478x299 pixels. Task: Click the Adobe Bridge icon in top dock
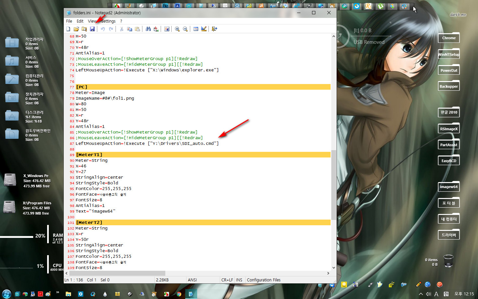[165, 6]
